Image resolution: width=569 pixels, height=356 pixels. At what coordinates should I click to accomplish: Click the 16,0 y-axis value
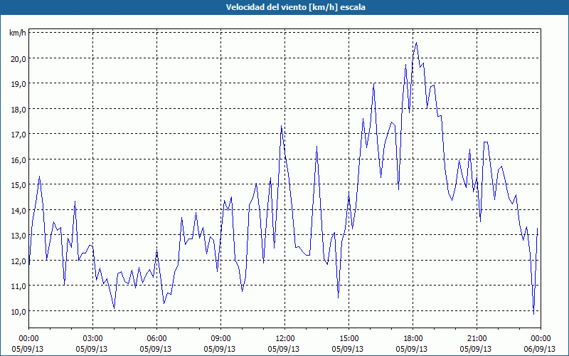(x=18, y=159)
